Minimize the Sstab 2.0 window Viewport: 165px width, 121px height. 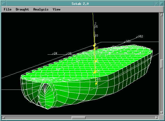coord(156,3)
